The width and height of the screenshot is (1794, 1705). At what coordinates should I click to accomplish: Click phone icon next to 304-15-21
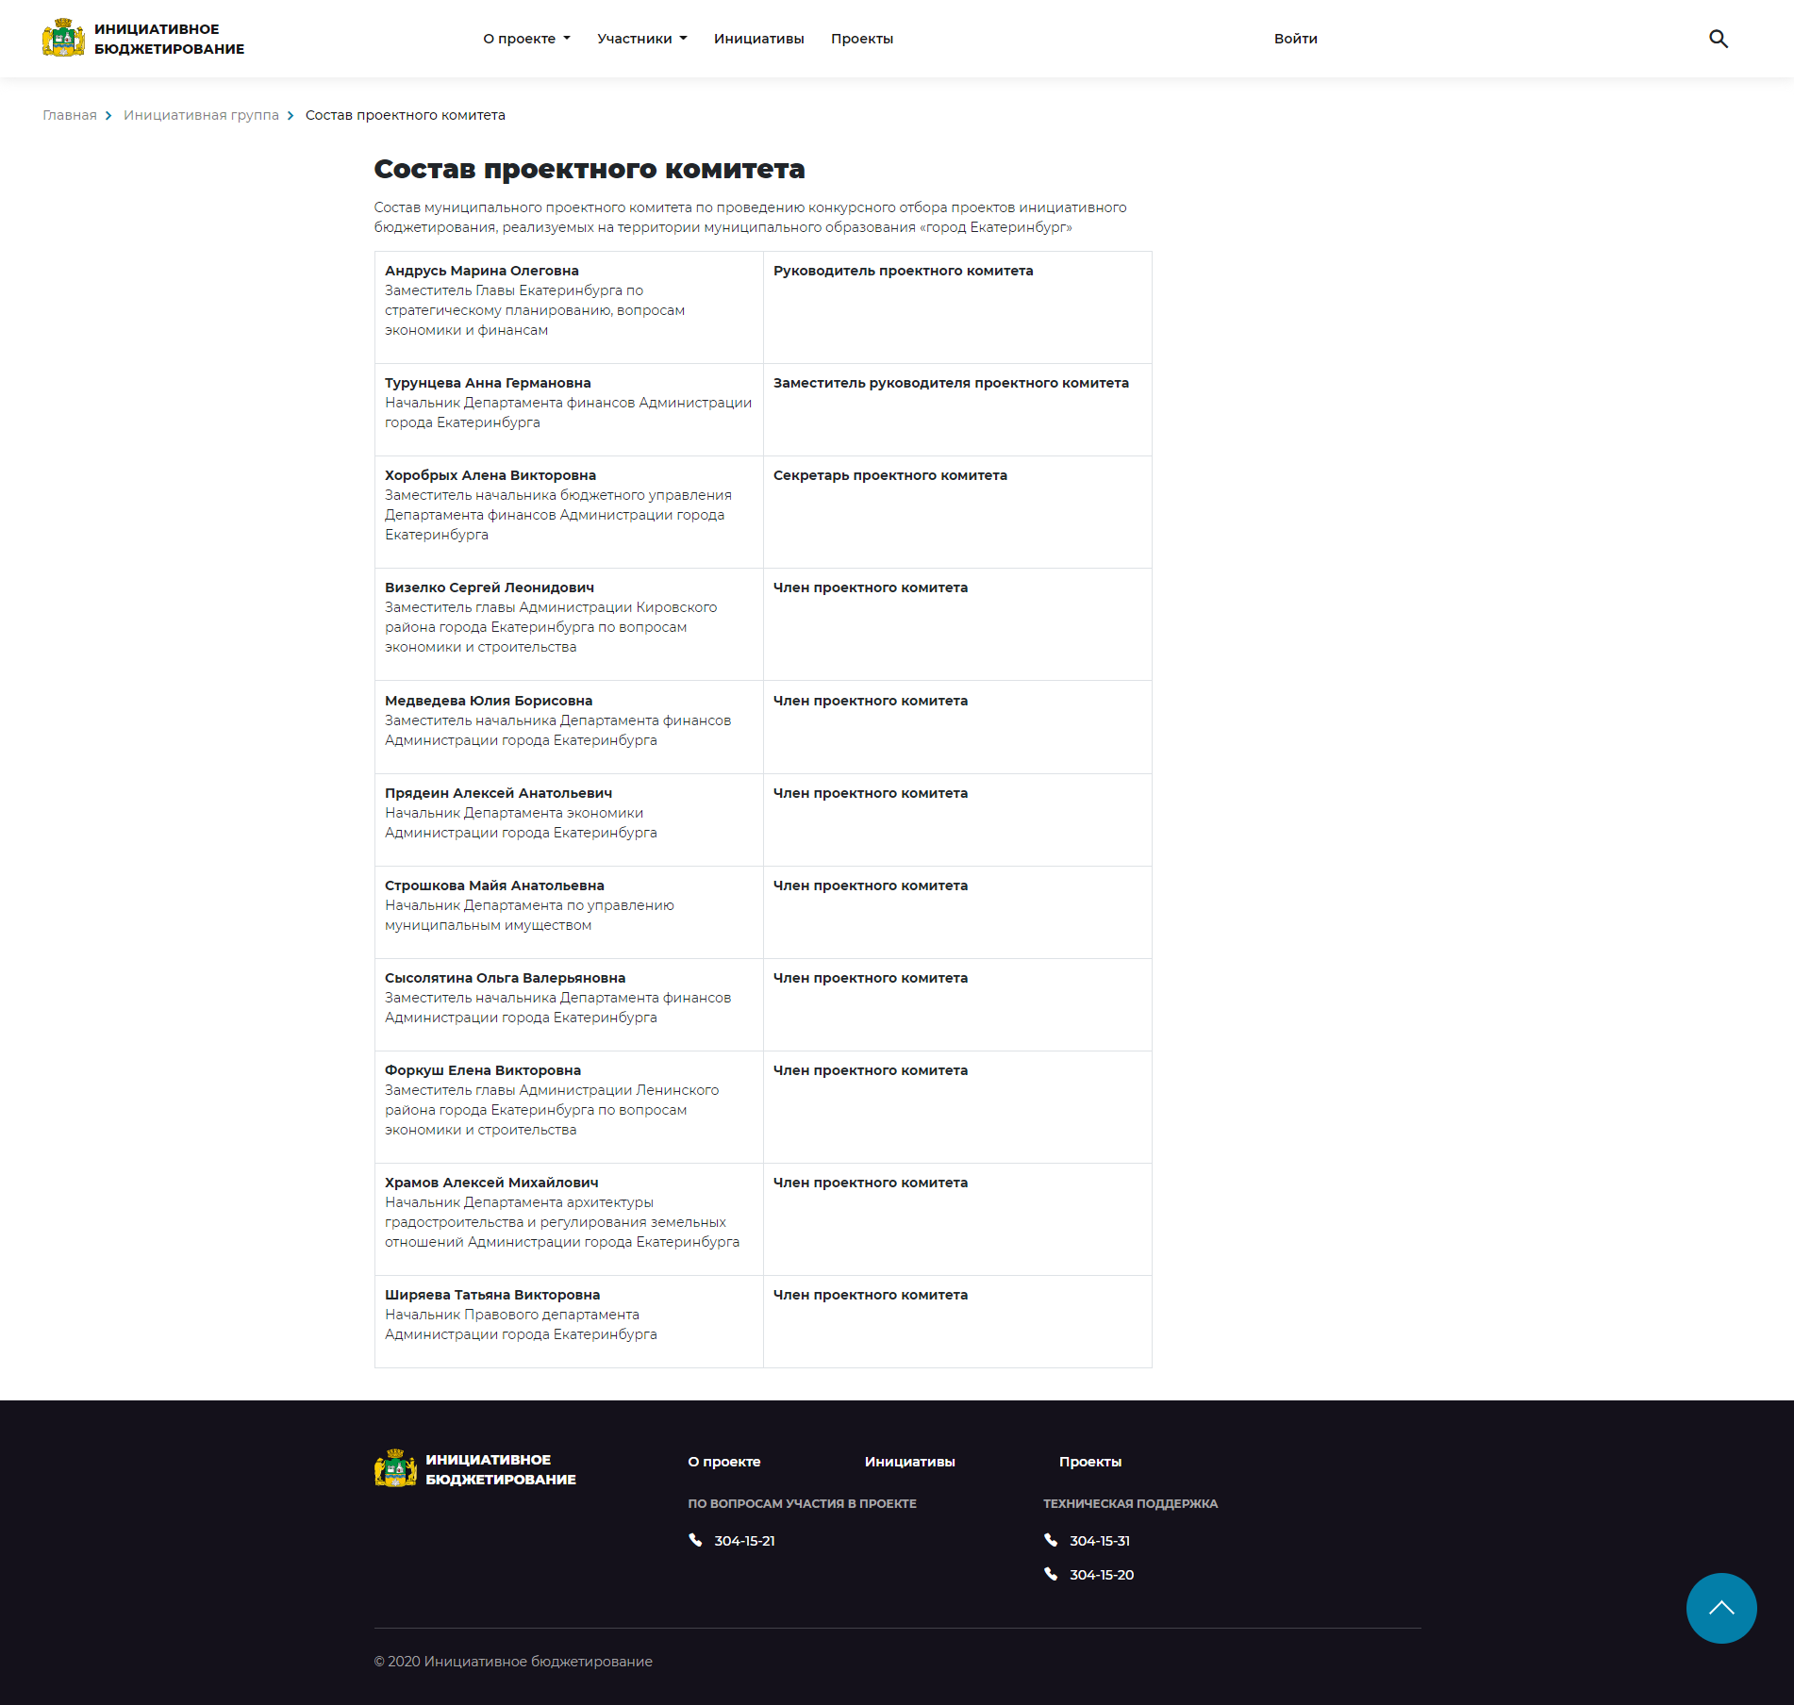[695, 1540]
